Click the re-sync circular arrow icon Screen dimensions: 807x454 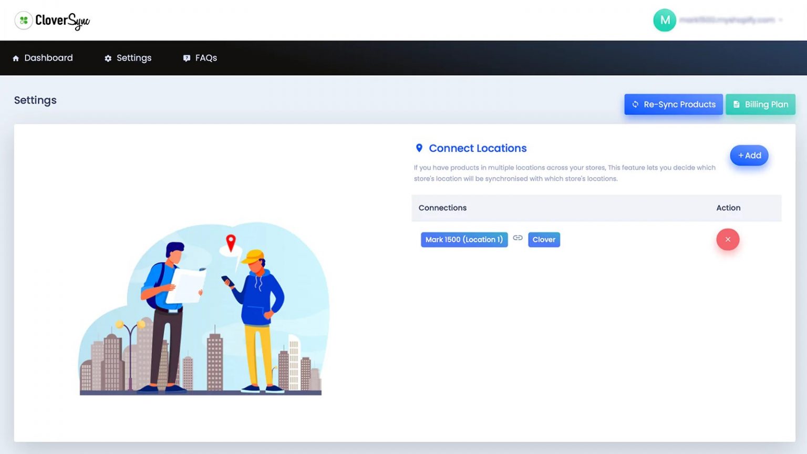(x=635, y=104)
